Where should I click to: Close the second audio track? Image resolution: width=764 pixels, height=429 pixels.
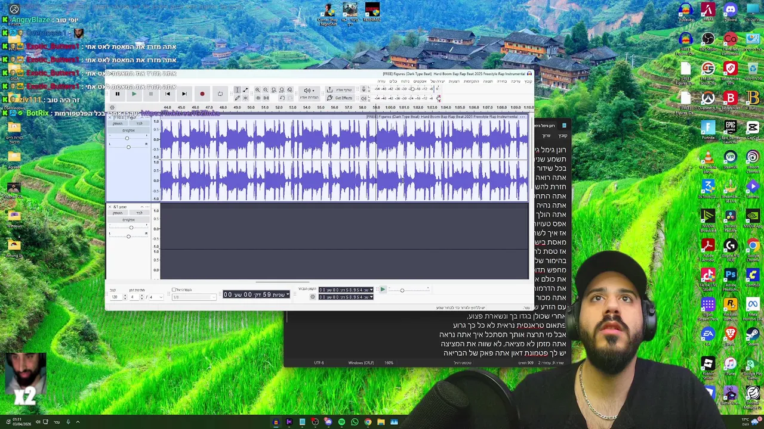110,207
